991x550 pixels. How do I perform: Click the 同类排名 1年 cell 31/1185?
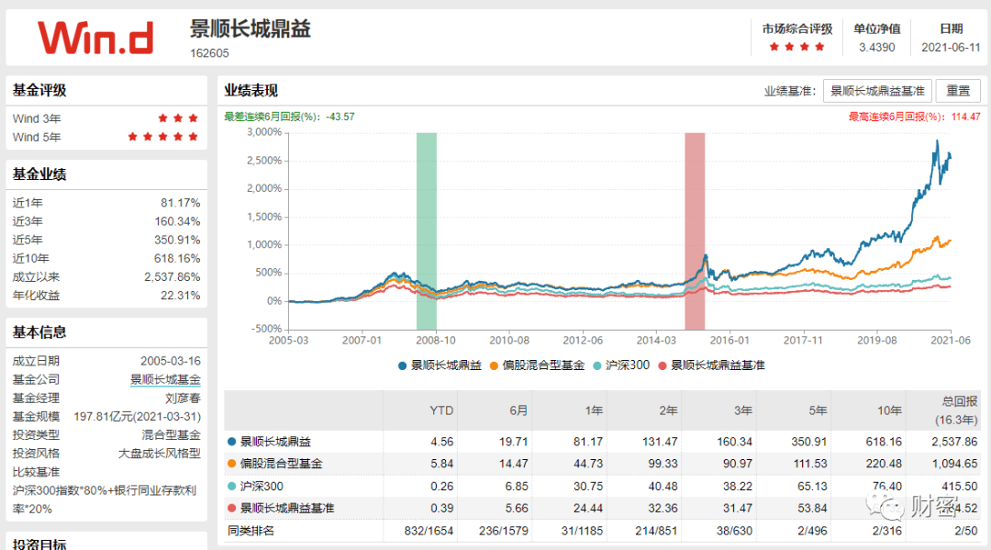[582, 531]
